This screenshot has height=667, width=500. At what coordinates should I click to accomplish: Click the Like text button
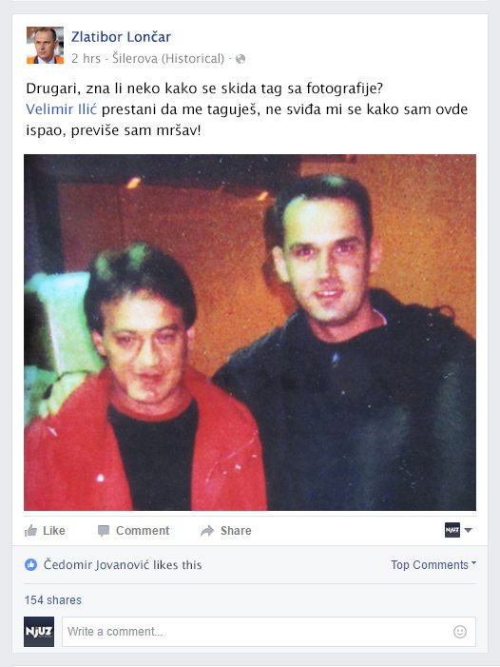tap(54, 531)
